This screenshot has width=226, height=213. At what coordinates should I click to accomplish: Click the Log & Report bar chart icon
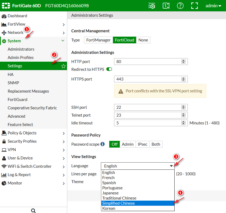pos(4,175)
